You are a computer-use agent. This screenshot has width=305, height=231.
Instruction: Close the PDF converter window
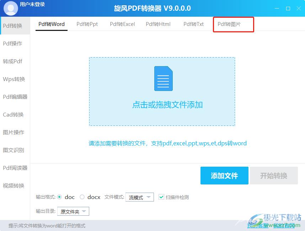(x=299, y=9)
